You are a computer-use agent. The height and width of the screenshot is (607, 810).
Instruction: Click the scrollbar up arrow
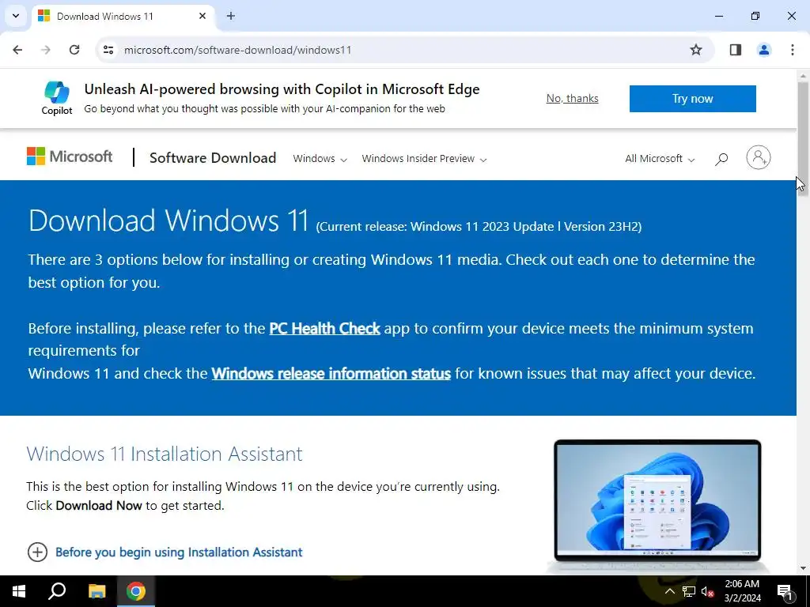click(803, 75)
